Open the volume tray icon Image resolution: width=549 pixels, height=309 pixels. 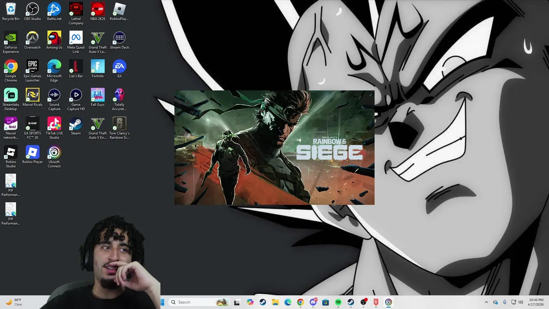pyautogui.click(x=521, y=302)
